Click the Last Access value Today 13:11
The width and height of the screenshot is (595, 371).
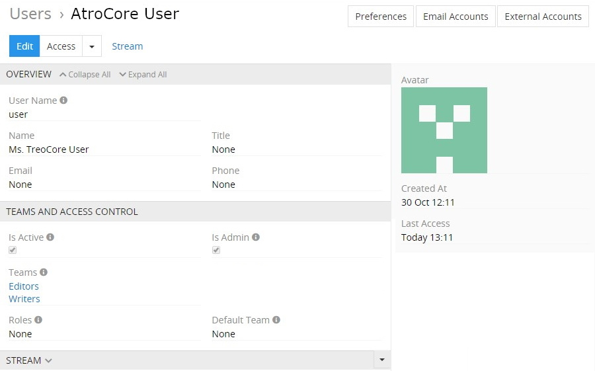pos(427,237)
